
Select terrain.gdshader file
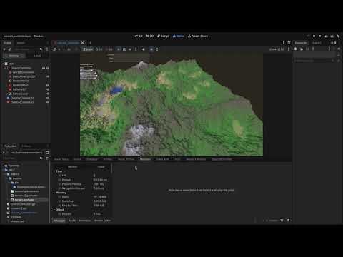(x=24, y=200)
